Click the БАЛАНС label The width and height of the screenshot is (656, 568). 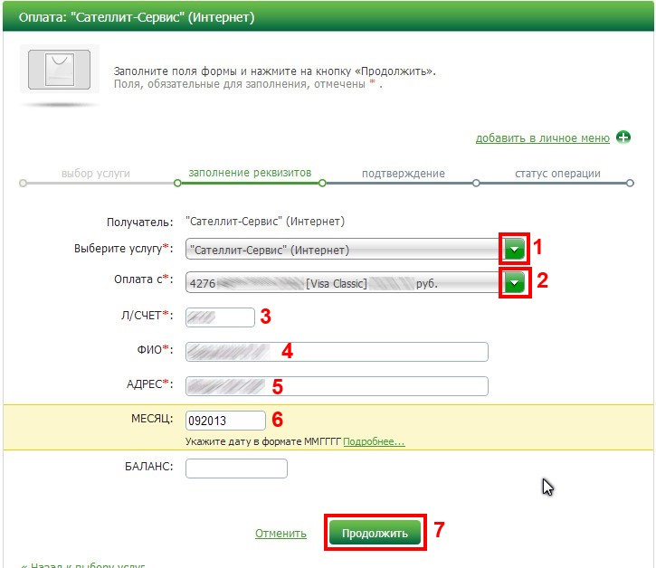click(149, 467)
